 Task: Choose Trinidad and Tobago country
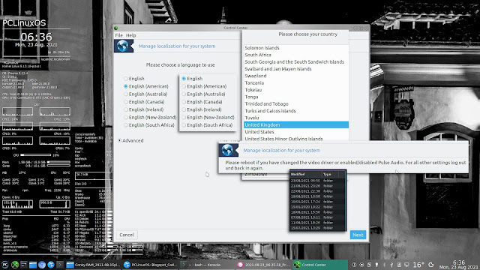click(296, 103)
